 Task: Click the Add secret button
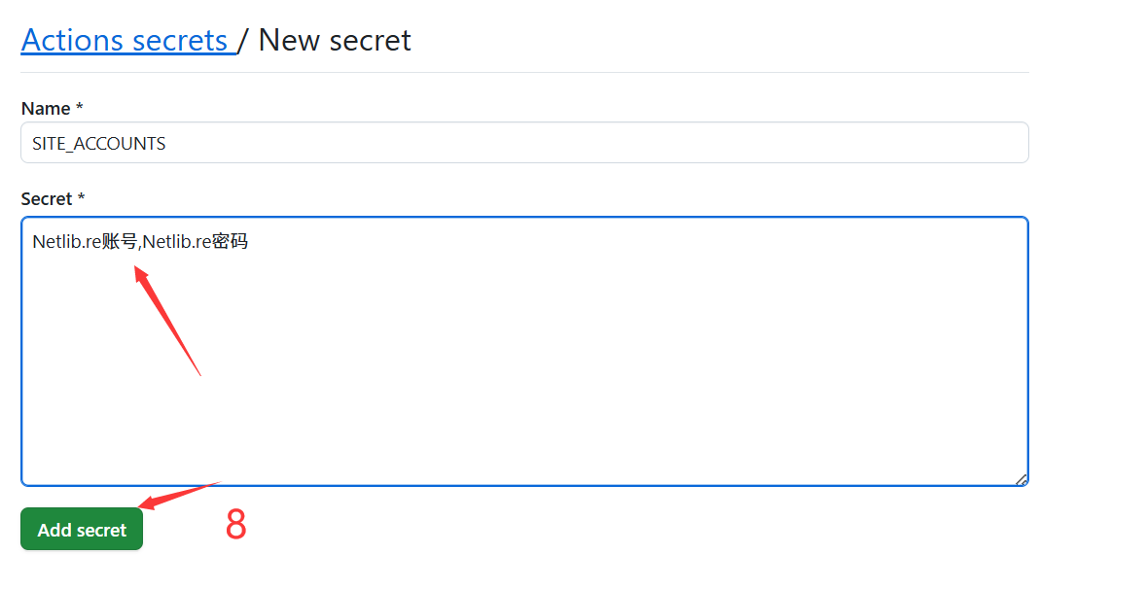pos(82,530)
